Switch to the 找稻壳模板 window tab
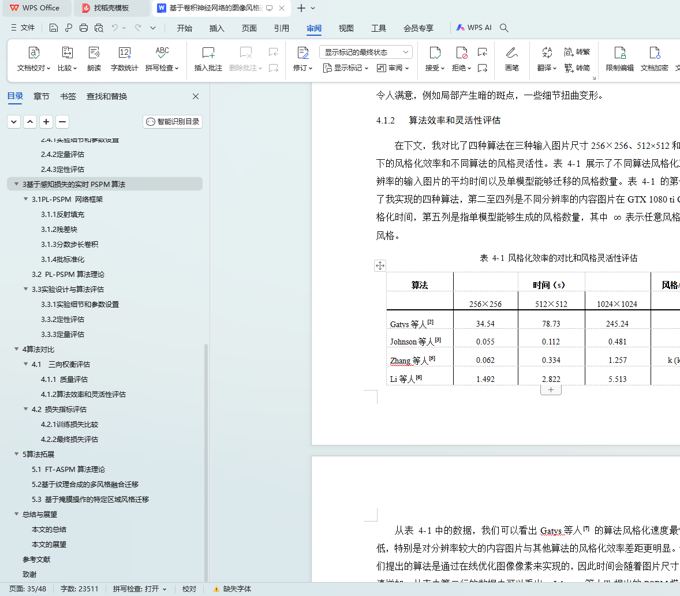680x596 pixels. tap(111, 8)
